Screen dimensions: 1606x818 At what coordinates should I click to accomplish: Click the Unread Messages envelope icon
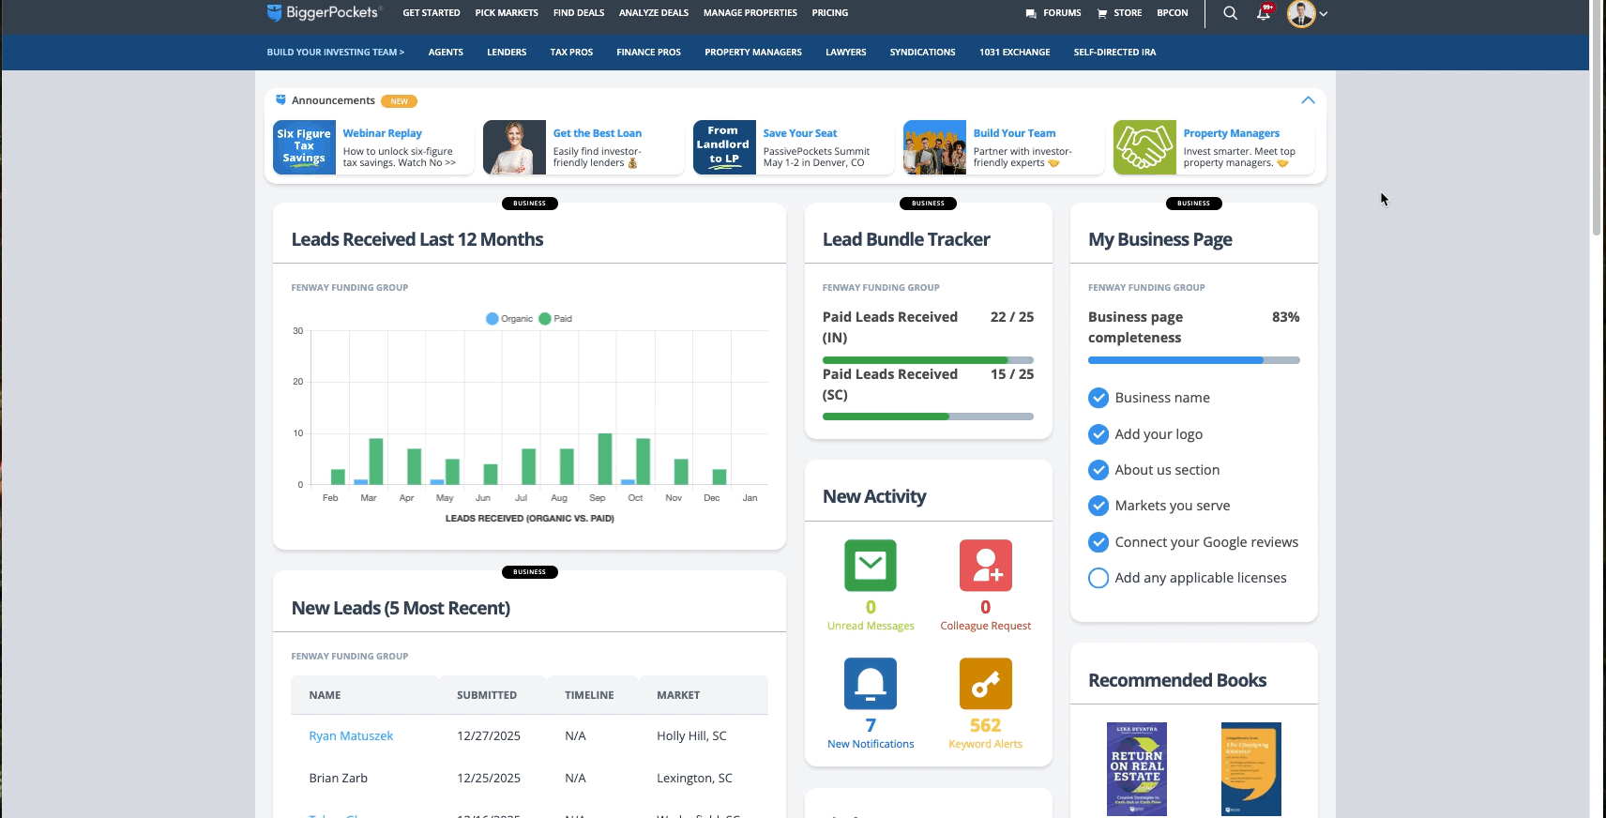871,566
